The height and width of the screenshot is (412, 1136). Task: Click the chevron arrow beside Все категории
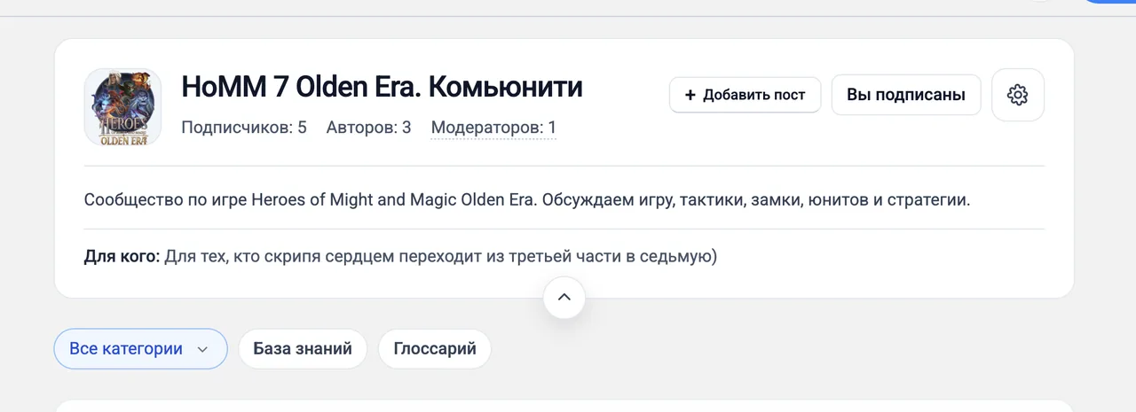point(202,349)
